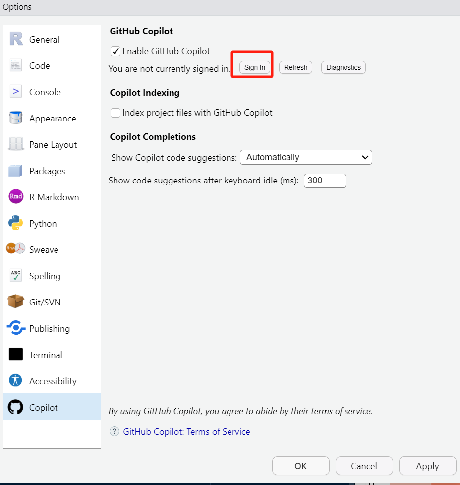
Task: Click the Publishing blue sync icon
Action: (16, 328)
